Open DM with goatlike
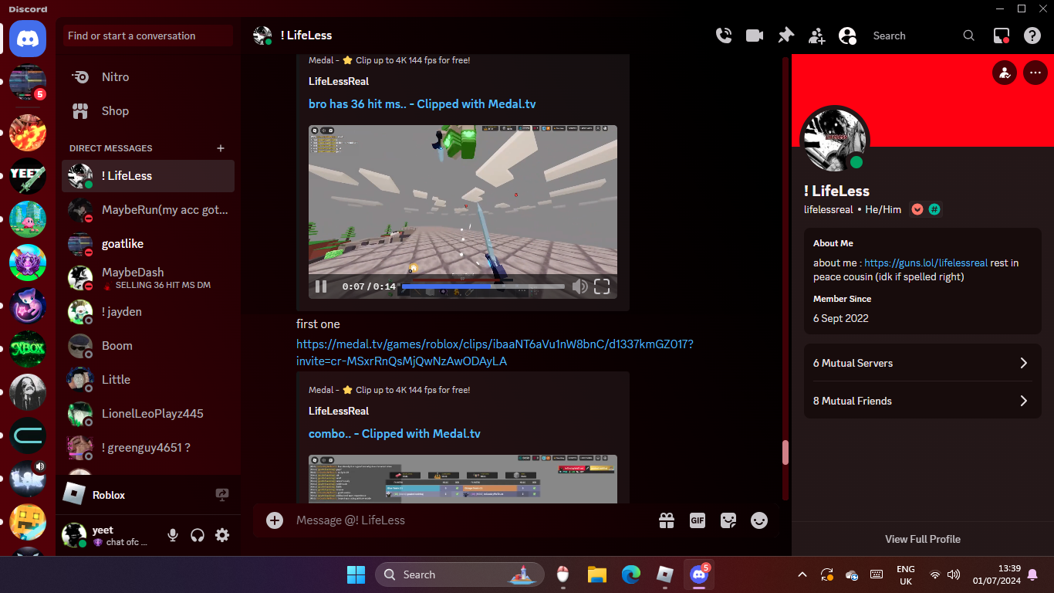Viewport: 1054px width, 593px height. (148, 244)
